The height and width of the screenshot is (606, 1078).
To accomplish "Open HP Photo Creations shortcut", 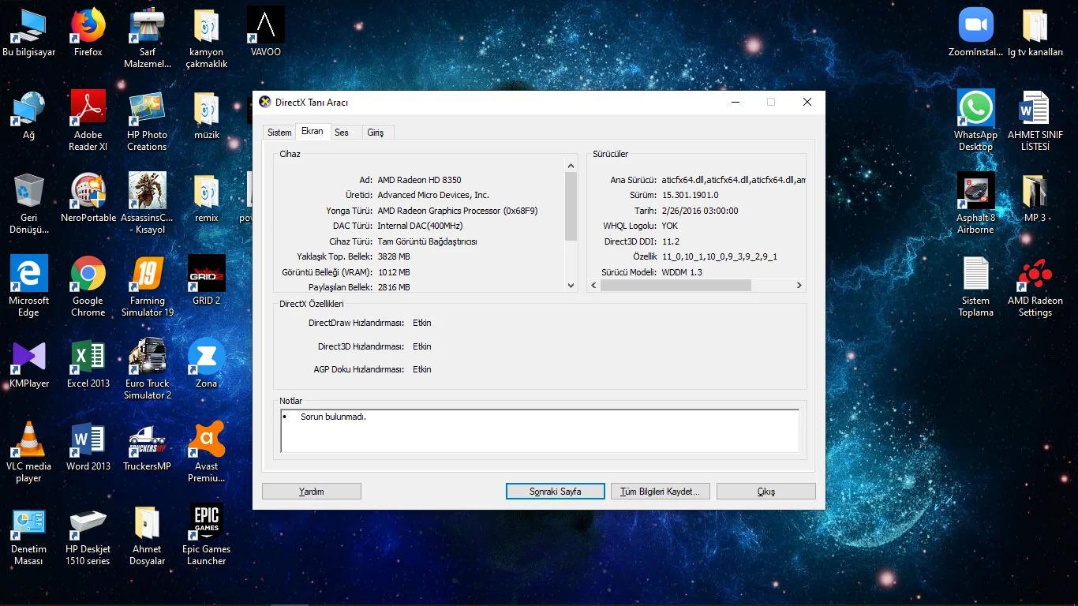I will [148, 122].
